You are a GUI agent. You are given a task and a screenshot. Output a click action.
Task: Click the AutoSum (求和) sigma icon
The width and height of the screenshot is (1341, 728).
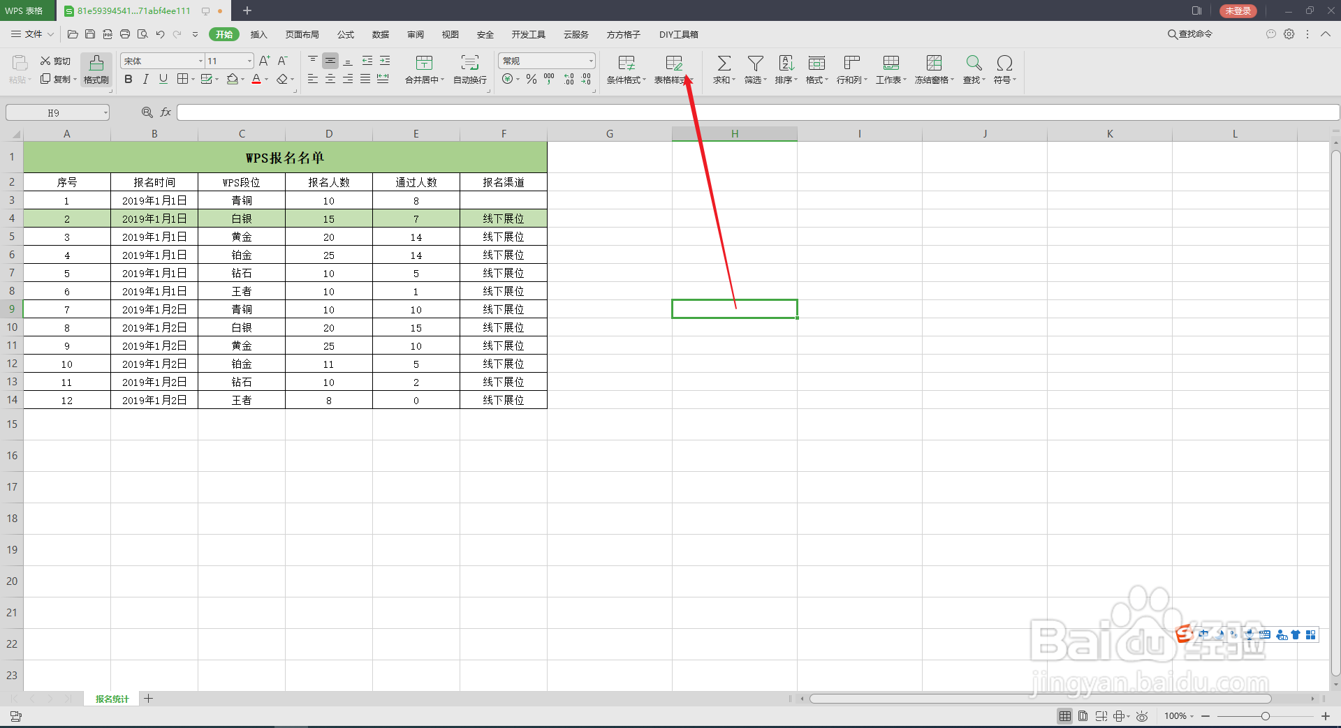pyautogui.click(x=724, y=64)
